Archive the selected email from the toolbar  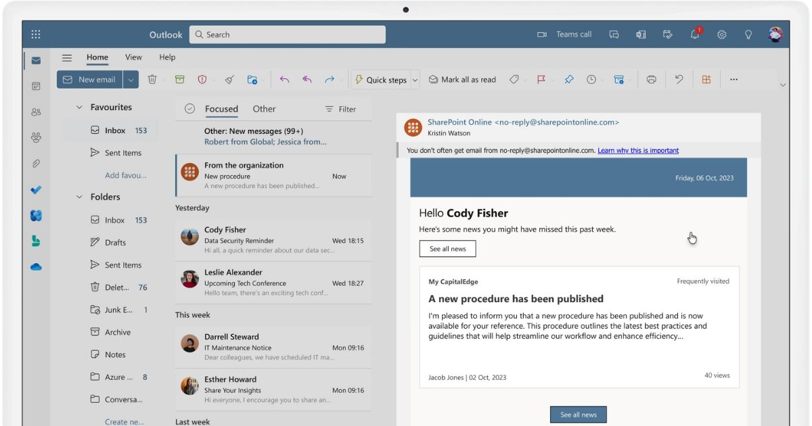(x=179, y=80)
